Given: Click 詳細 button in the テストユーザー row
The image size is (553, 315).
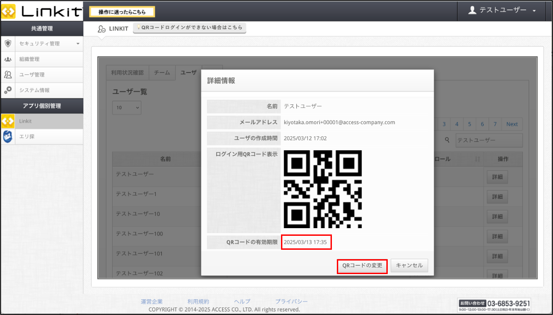Looking at the screenshot, I should point(497,177).
